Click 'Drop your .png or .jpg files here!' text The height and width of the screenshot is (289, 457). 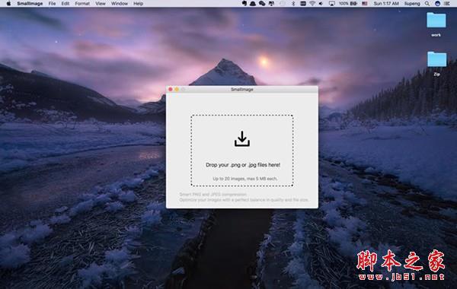coord(243,165)
